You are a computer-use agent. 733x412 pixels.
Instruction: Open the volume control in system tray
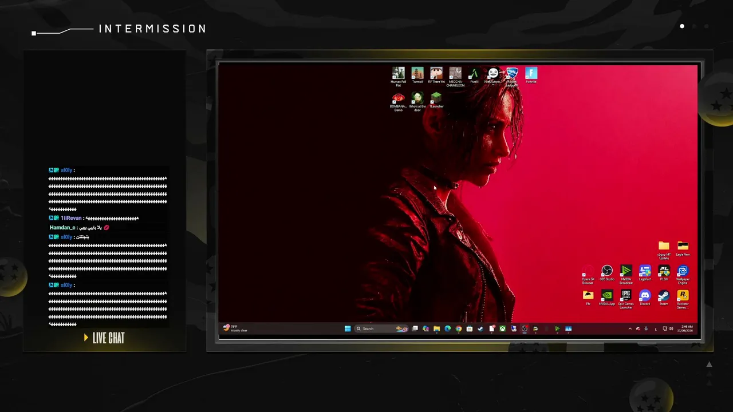[671, 328]
